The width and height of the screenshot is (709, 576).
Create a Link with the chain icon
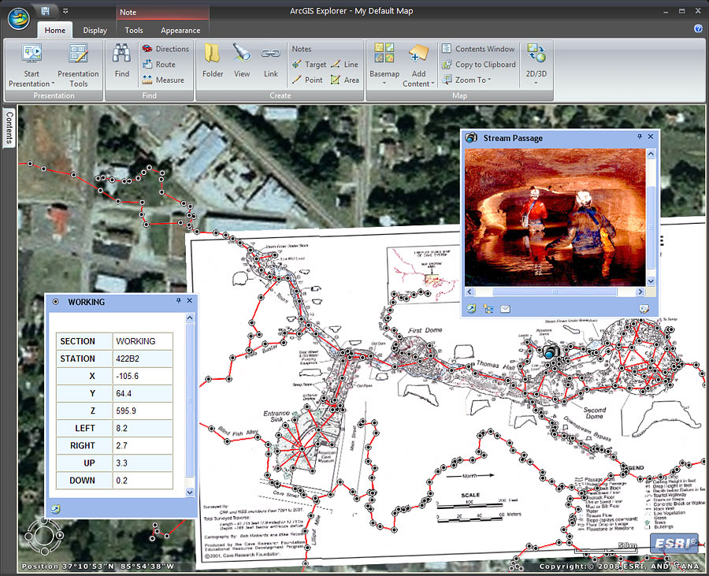pos(271,61)
